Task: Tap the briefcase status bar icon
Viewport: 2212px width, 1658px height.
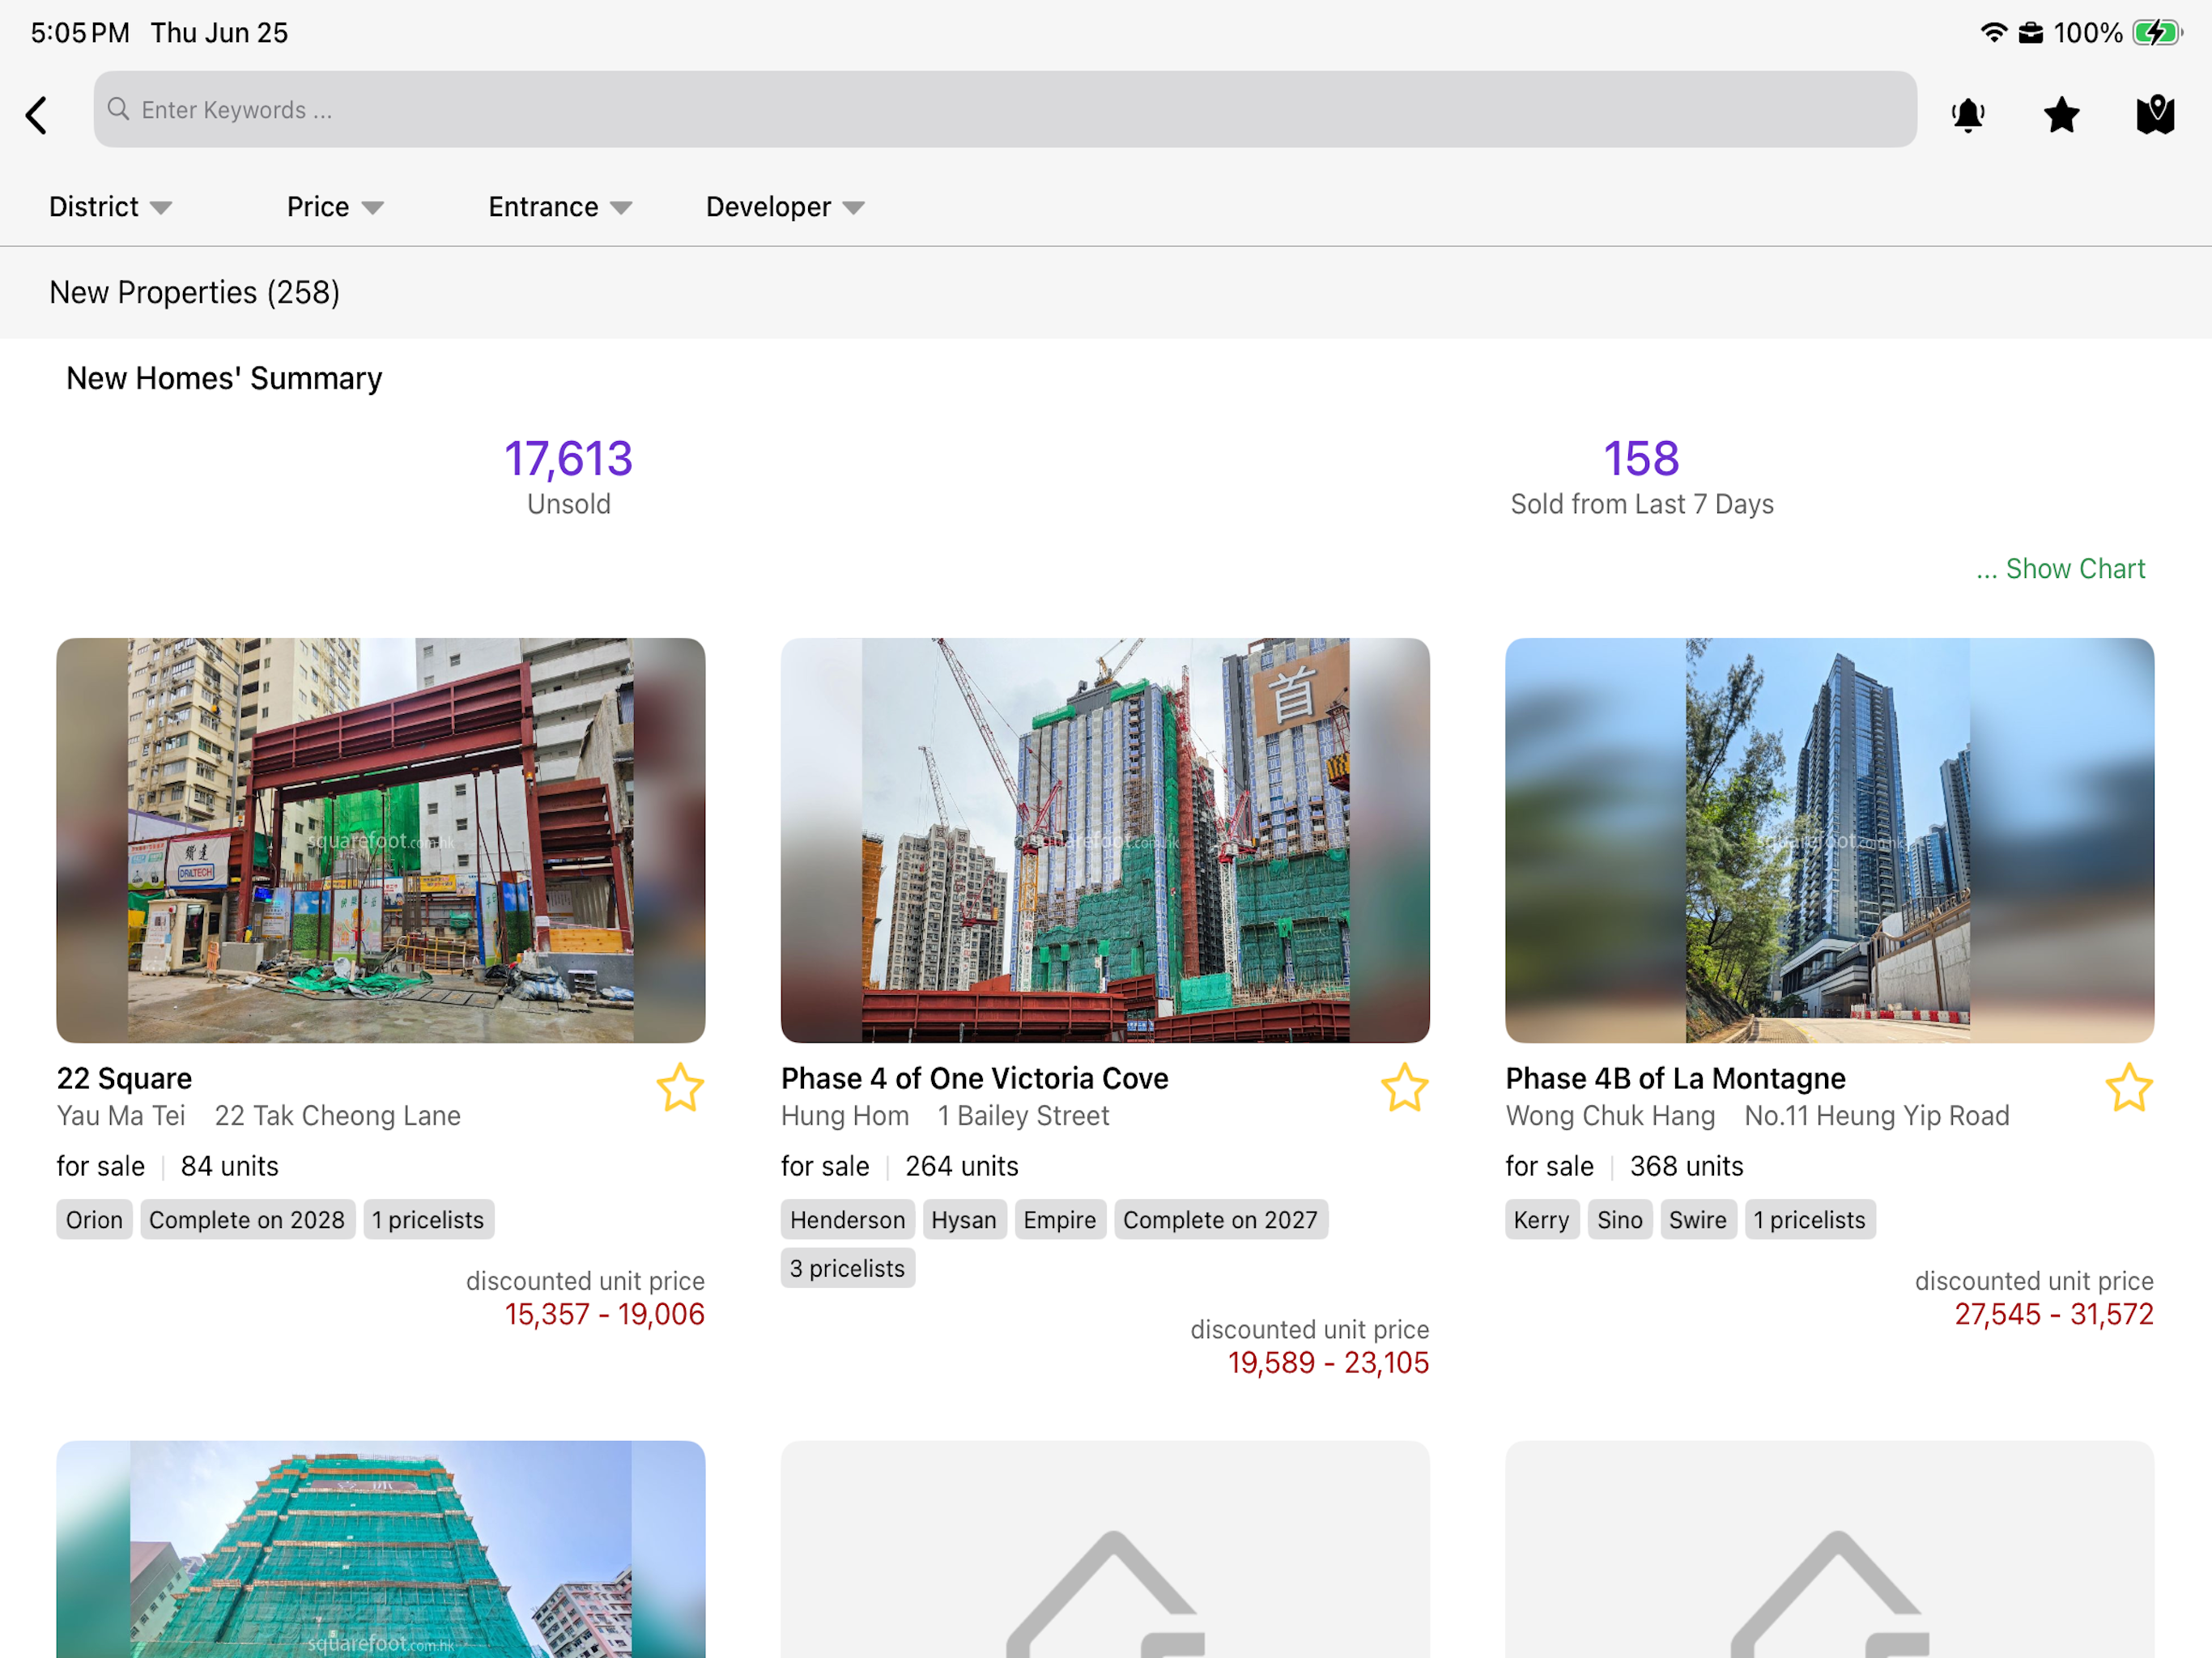Action: [2030, 33]
